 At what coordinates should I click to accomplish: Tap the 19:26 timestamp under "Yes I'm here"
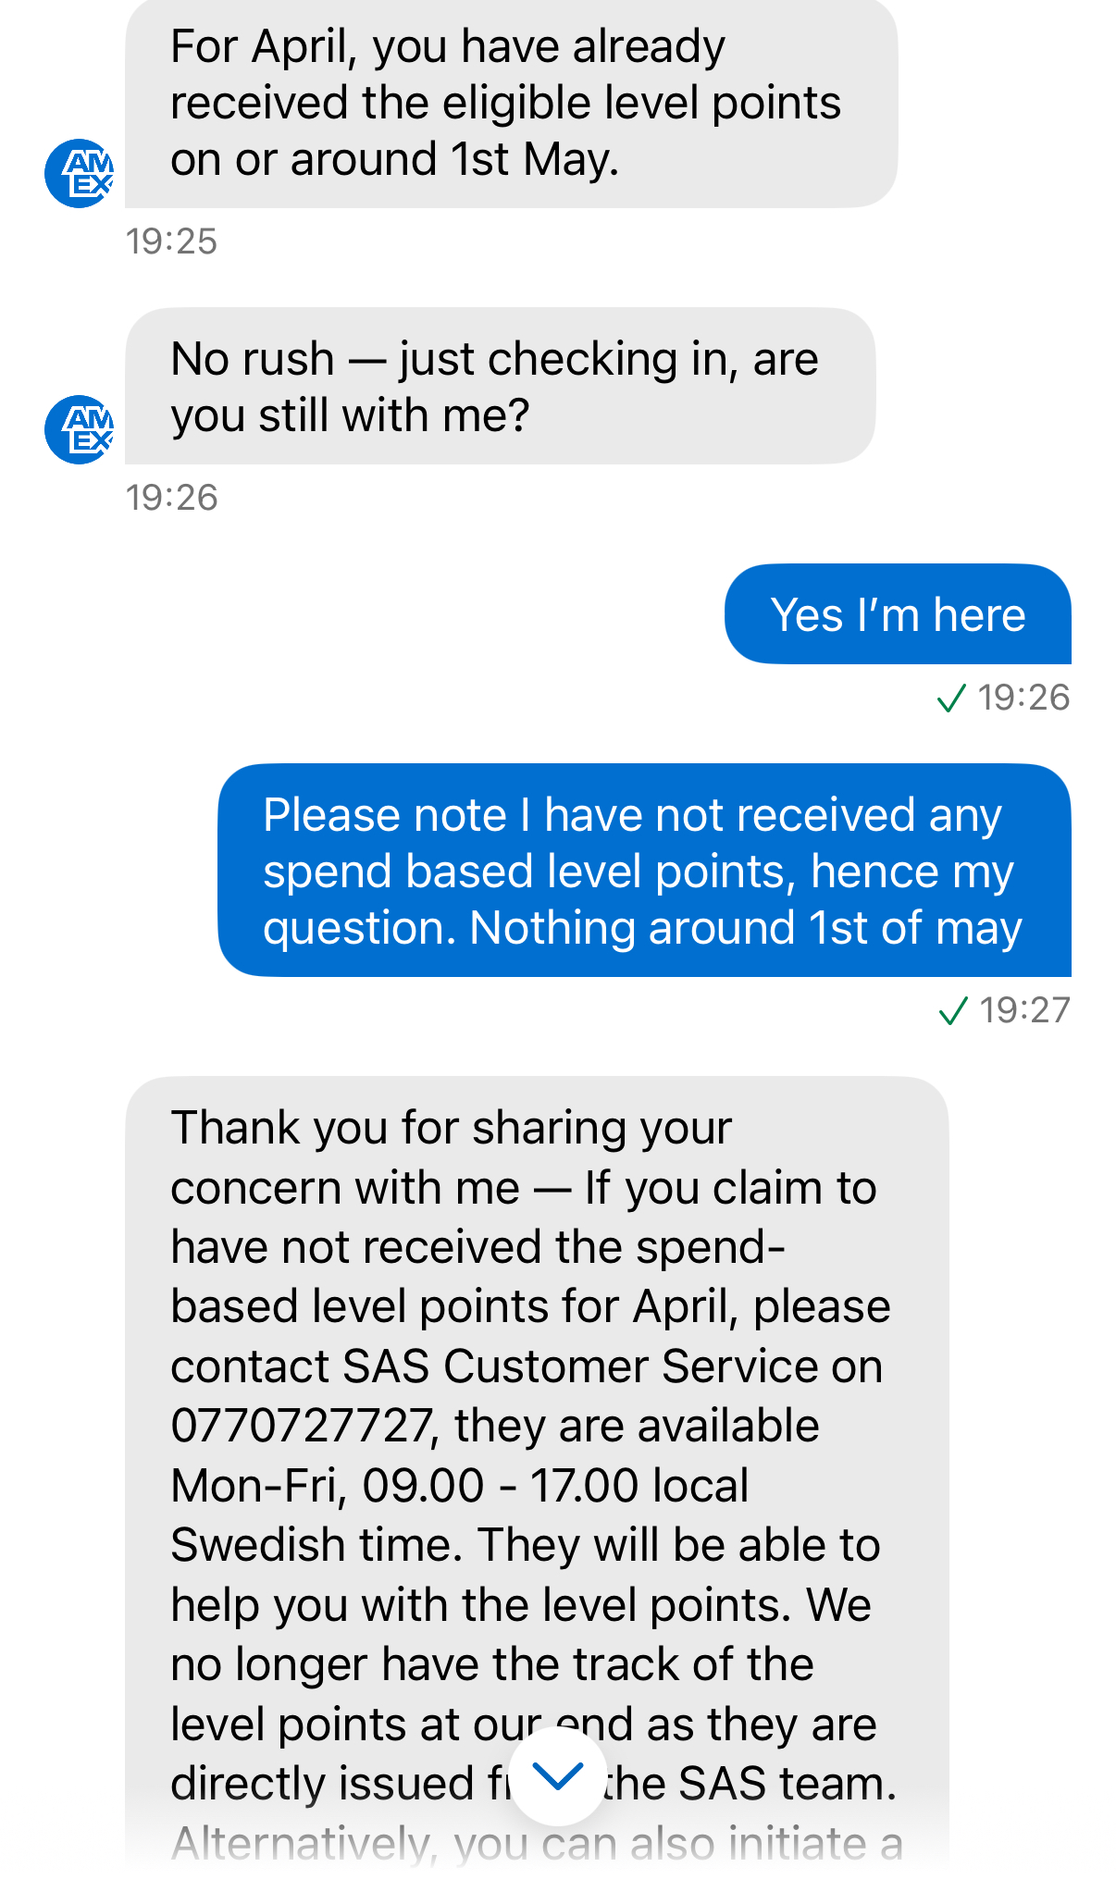(1023, 698)
